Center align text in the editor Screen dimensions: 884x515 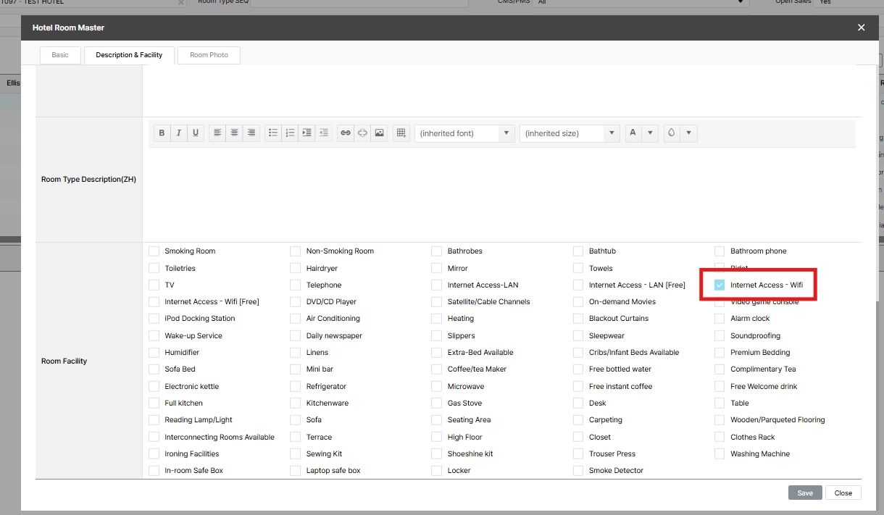click(234, 133)
